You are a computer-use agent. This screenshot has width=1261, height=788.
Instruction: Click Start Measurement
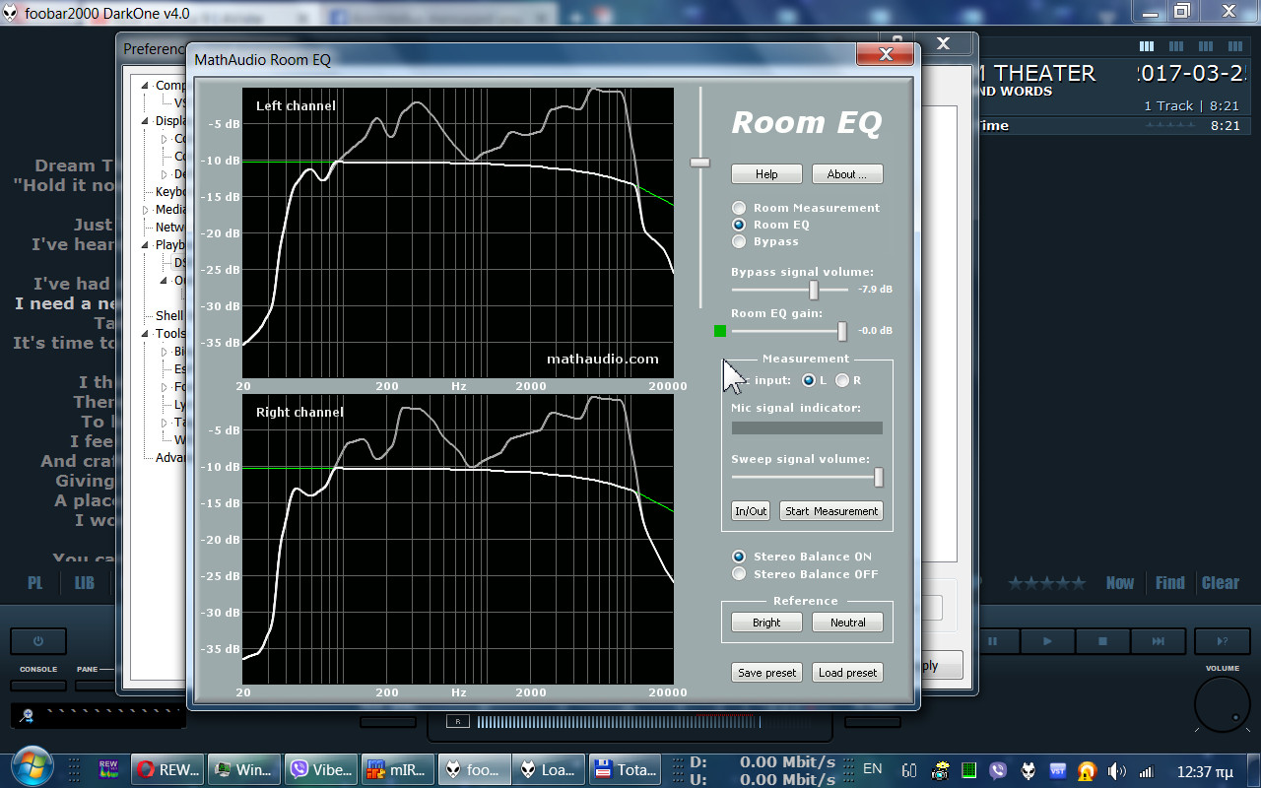[x=831, y=511]
